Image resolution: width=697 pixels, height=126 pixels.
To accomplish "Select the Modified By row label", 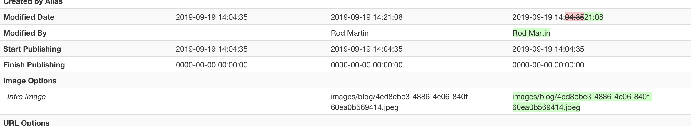I will (25, 33).
